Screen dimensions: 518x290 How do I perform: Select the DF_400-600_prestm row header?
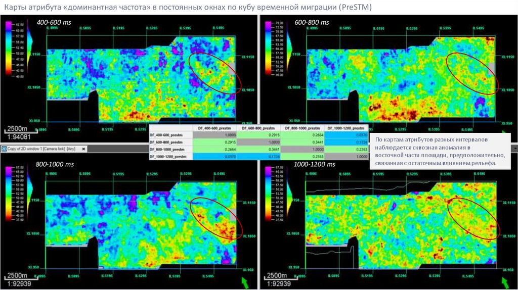pyautogui.click(x=171, y=135)
